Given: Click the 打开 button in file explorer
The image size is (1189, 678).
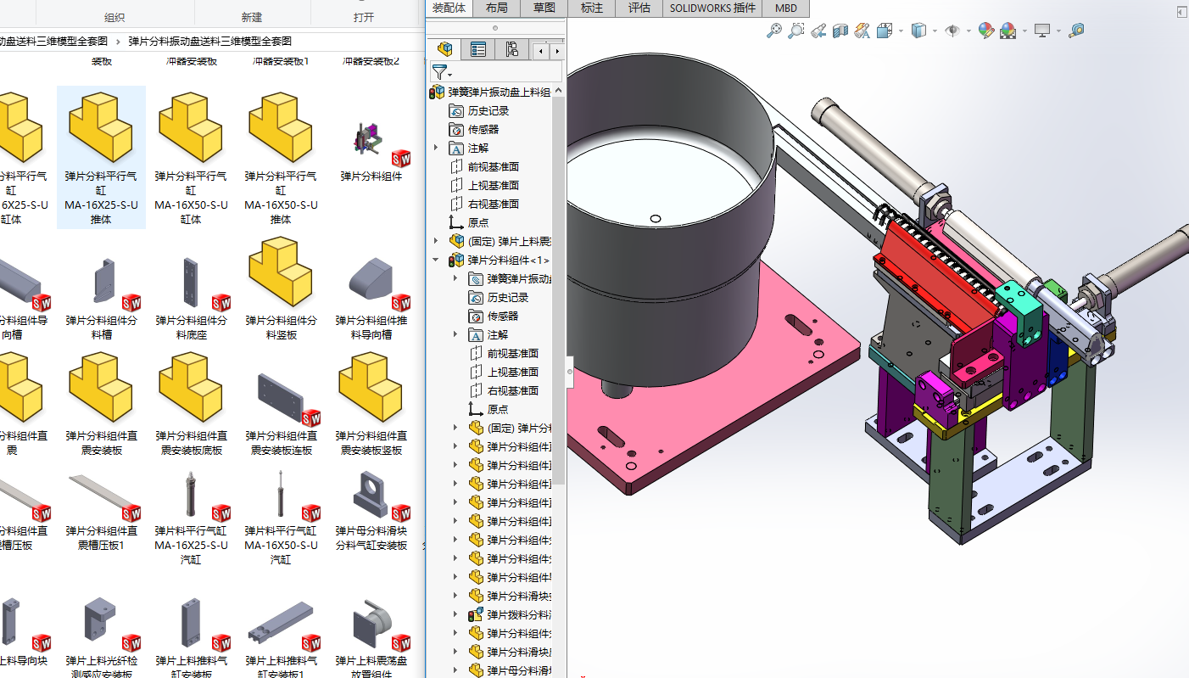Looking at the screenshot, I should coord(364,17).
